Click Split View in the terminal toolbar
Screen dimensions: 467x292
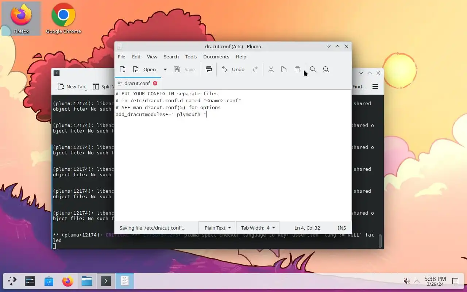(103, 87)
